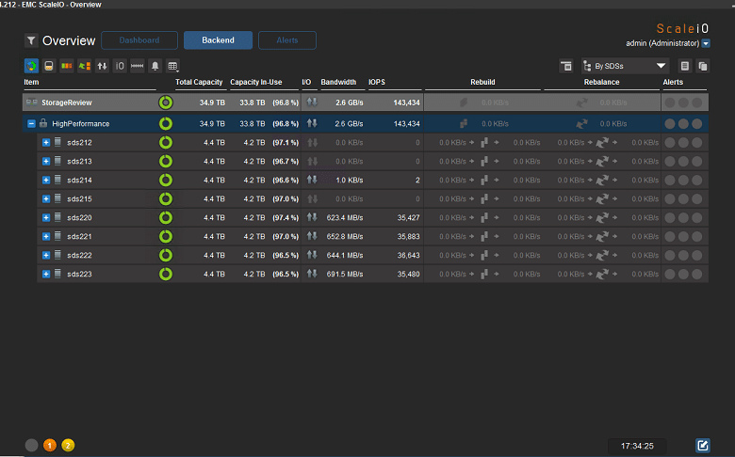
Task: Click the orange alert badge showing 1
Action: point(50,446)
